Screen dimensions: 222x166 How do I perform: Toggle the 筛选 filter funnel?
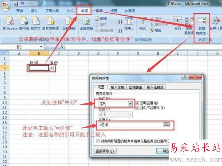(143, 23)
